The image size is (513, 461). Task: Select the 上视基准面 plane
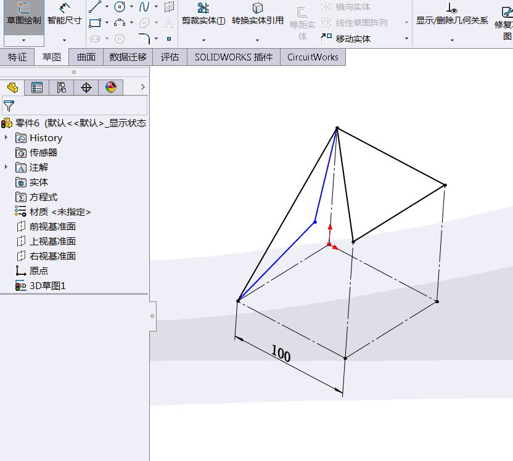pos(46,242)
